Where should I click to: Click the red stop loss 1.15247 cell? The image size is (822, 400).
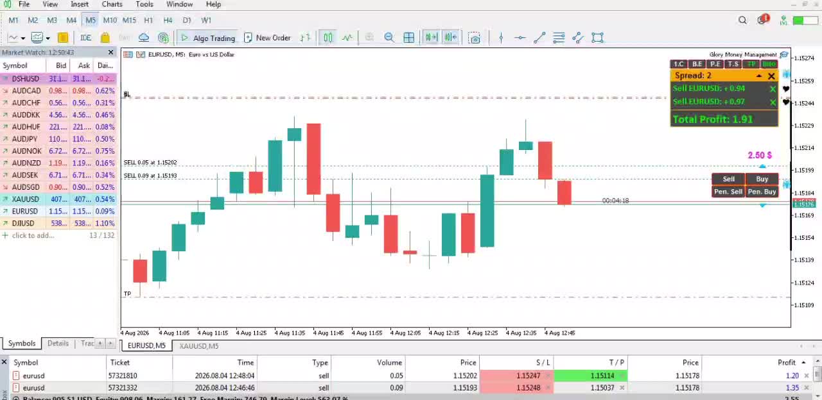click(x=516, y=376)
